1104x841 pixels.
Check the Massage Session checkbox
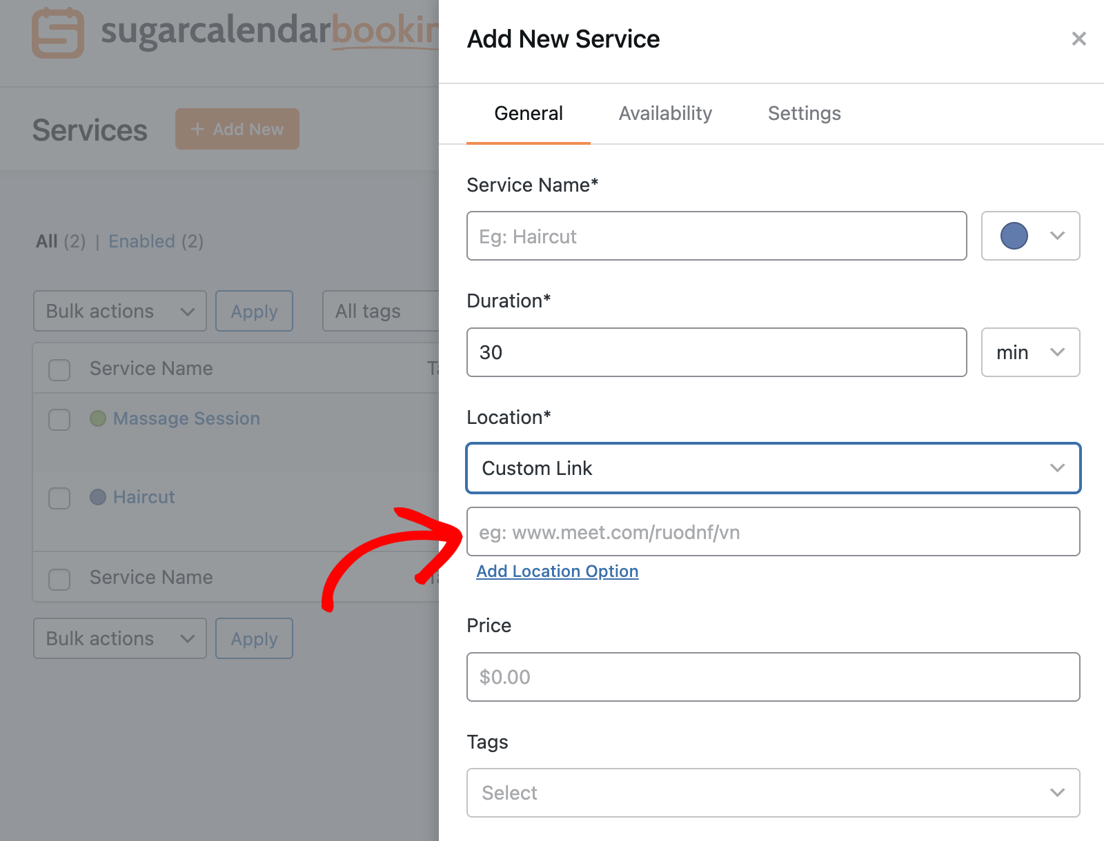coord(59,419)
